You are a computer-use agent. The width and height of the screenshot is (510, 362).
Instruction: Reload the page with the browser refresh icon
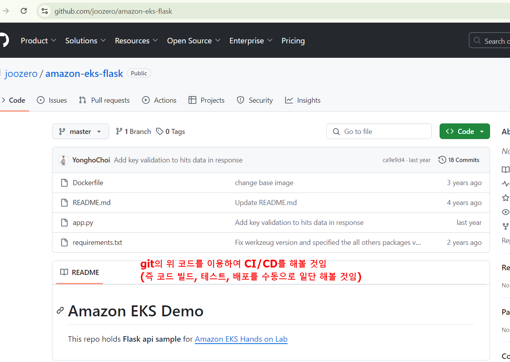(23, 11)
